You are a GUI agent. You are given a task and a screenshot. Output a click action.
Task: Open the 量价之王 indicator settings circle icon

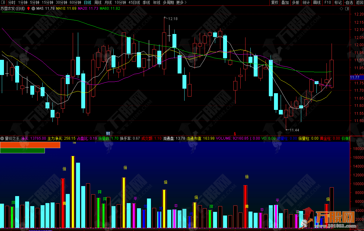pyautogui.click(x=2, y=138)
